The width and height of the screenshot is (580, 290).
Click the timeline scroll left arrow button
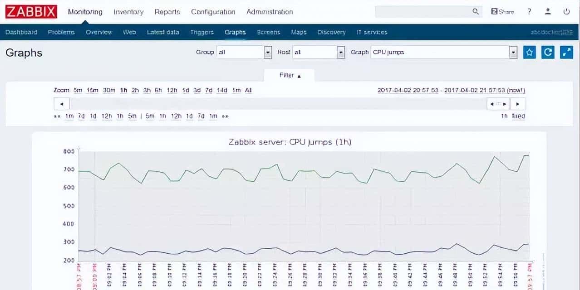[62, 104]
